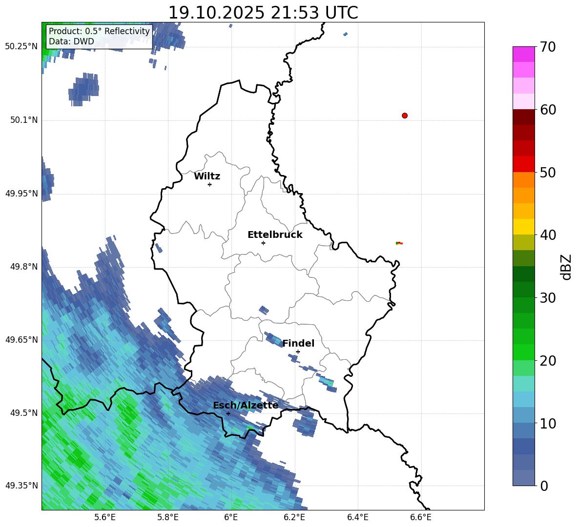The image size is (578, 527).
Task: Click the title '19.10.2025 21:53 UTC'
Action: (x=263, y=13)
